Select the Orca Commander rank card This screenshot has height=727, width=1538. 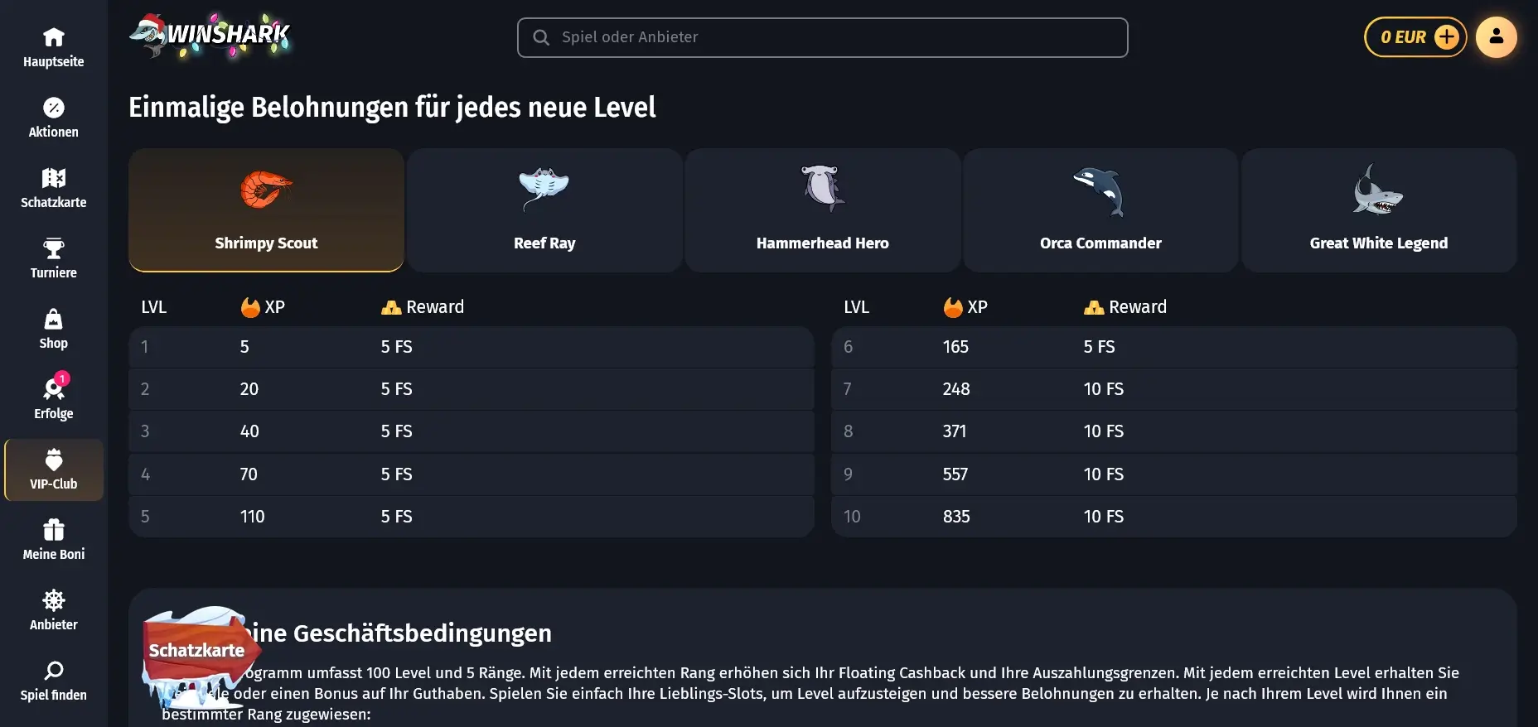1100,209
